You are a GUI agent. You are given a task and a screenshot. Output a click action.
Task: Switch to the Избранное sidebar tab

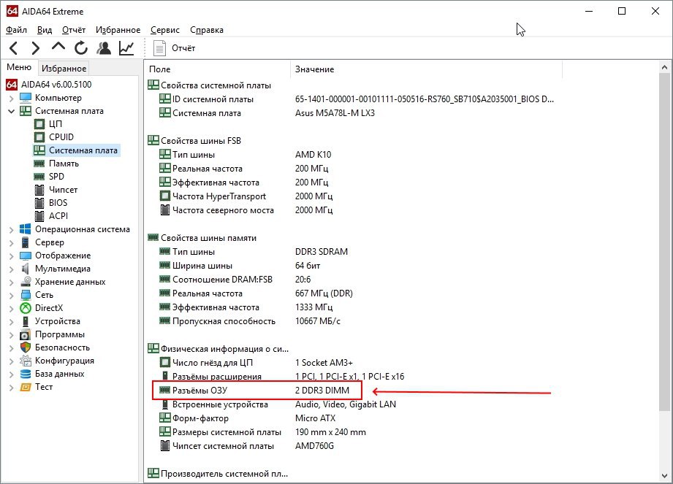coord(64,68)
